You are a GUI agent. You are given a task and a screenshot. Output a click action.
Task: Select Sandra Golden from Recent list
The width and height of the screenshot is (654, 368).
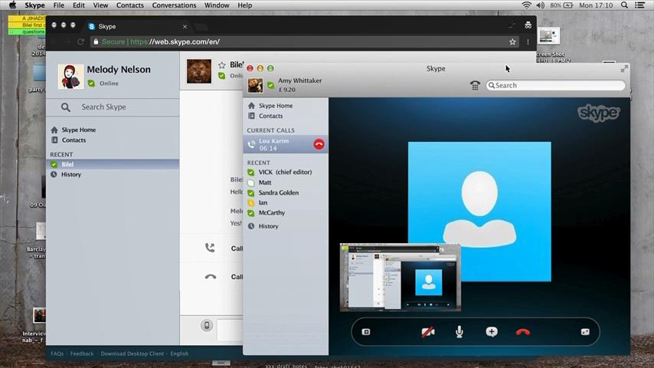[x=278, y=192]
